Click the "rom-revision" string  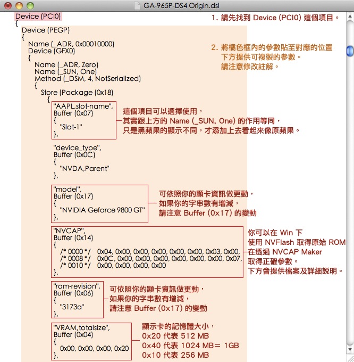[x=77, y=286]
